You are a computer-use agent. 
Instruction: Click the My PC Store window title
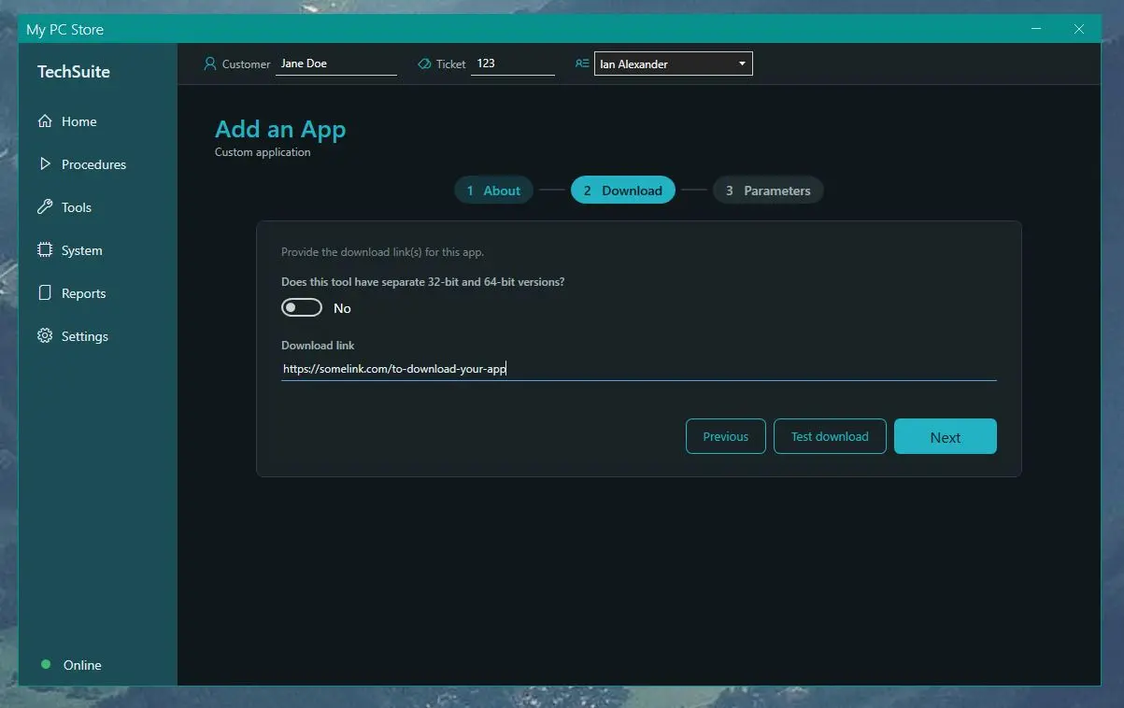[64, 30]
